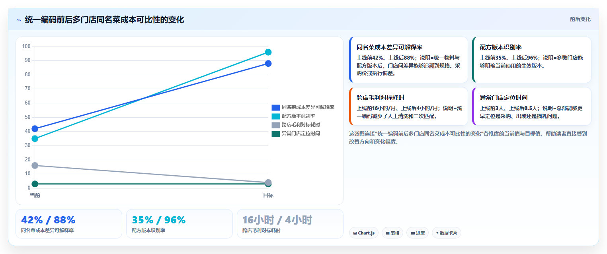Select the 35% / 96% stat value
Screen dimensions: 607x254
tap(159, 220)
